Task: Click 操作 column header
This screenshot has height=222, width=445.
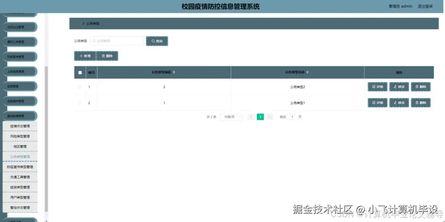Action: pyautogui.click(x=399, y=72)
